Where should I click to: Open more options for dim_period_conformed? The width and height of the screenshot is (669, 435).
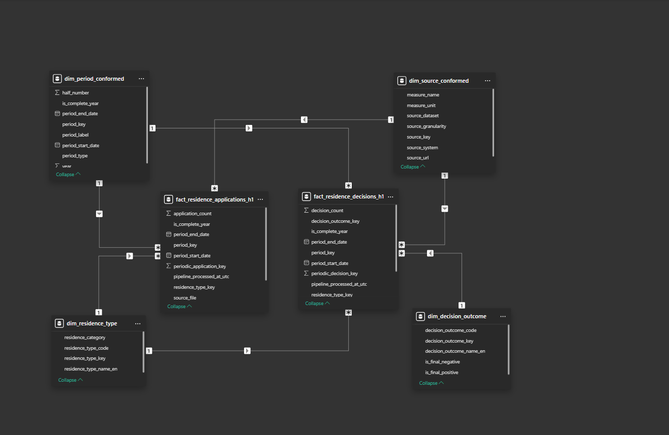coord(141,79)
